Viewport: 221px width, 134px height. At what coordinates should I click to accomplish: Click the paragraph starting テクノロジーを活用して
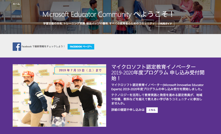click(x=157, y=99)
